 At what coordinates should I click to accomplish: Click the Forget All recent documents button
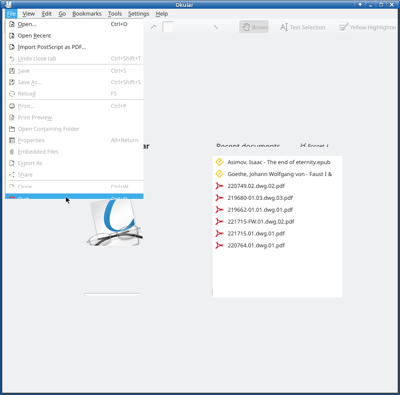pos(314,146)
